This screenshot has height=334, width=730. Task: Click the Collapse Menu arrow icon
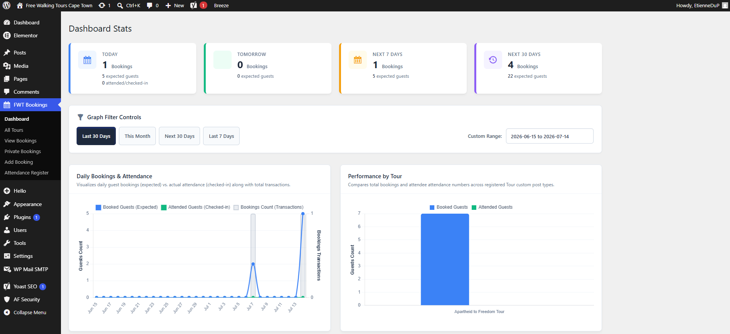pyautogui.click(x=7, y=312)
